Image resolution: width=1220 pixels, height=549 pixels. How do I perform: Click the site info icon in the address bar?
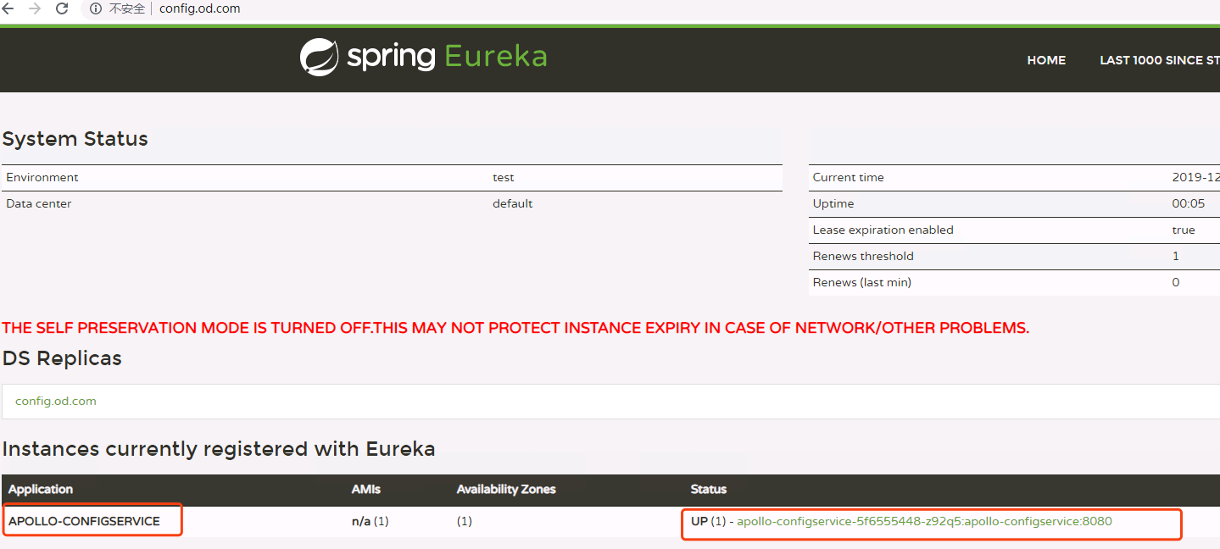[x=96, y=8]
